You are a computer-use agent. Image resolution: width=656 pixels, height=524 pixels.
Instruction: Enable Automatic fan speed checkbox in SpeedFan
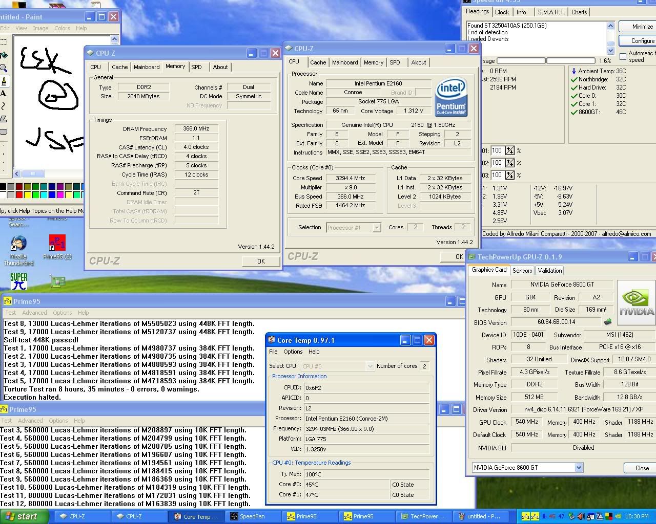(x=623, y=56)
